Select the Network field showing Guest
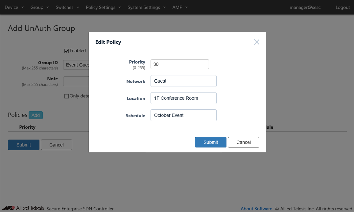Viewport: 354px width, 212px height. tap(183, 81)
